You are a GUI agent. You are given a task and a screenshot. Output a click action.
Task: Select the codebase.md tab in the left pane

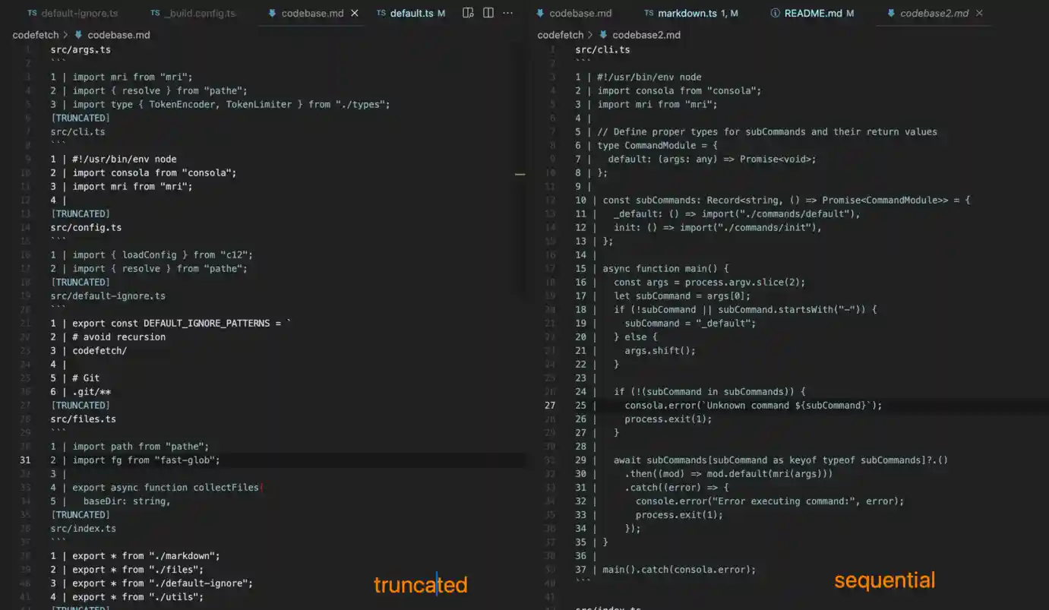[312, 14]
